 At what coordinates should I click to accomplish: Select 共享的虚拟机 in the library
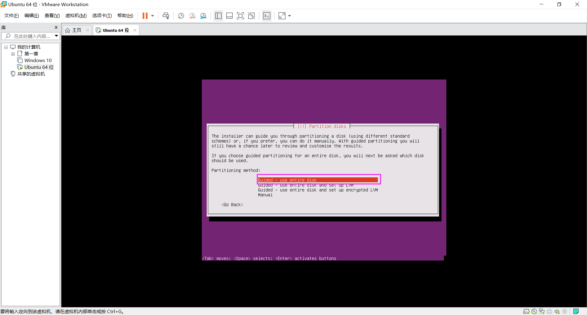point(31,74)
